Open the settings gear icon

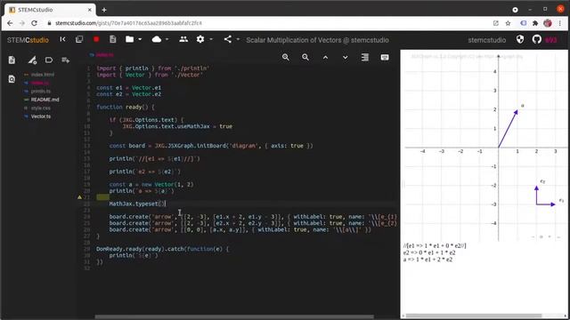pyautogui.click(x=200, y=39)
